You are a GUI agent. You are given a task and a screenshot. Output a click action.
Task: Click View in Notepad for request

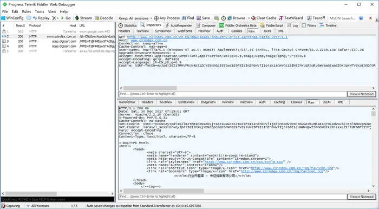click(x=362, y=94)
